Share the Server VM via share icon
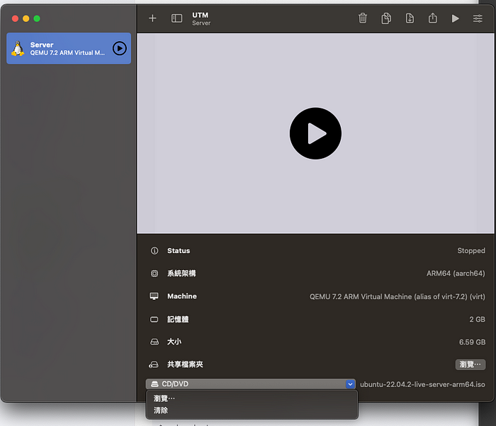The width and height of the screenshot is (496, 426). click(x=432, y=18)
